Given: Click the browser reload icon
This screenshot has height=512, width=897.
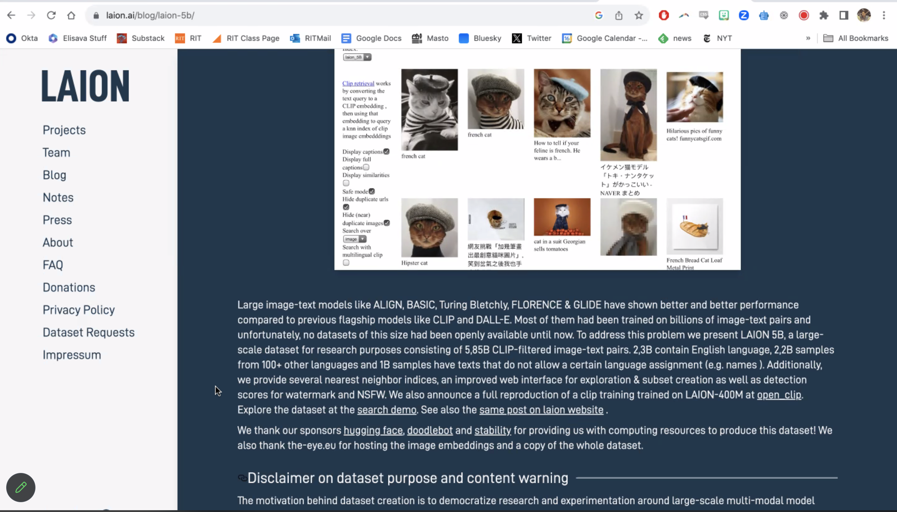Looking at the screenshot, I should [51, 15].
